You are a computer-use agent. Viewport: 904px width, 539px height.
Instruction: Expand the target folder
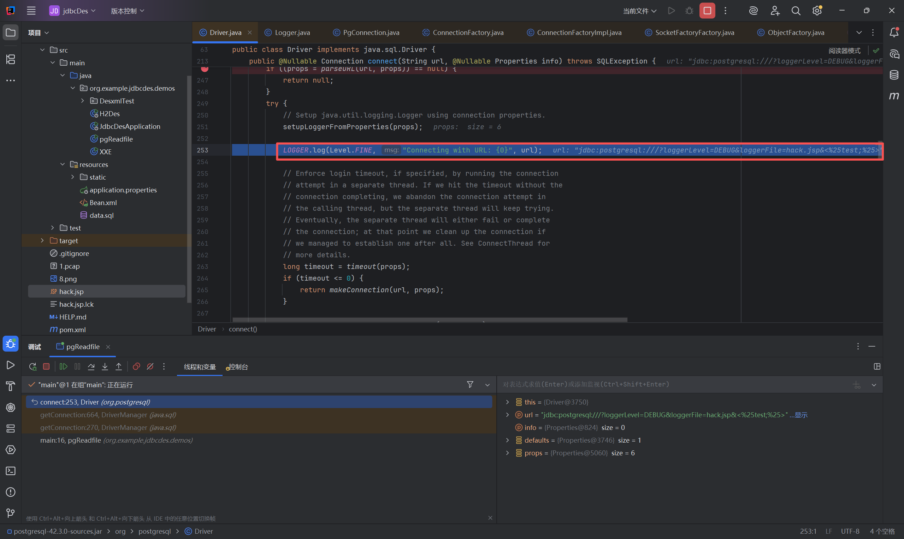tap(42, 240)
